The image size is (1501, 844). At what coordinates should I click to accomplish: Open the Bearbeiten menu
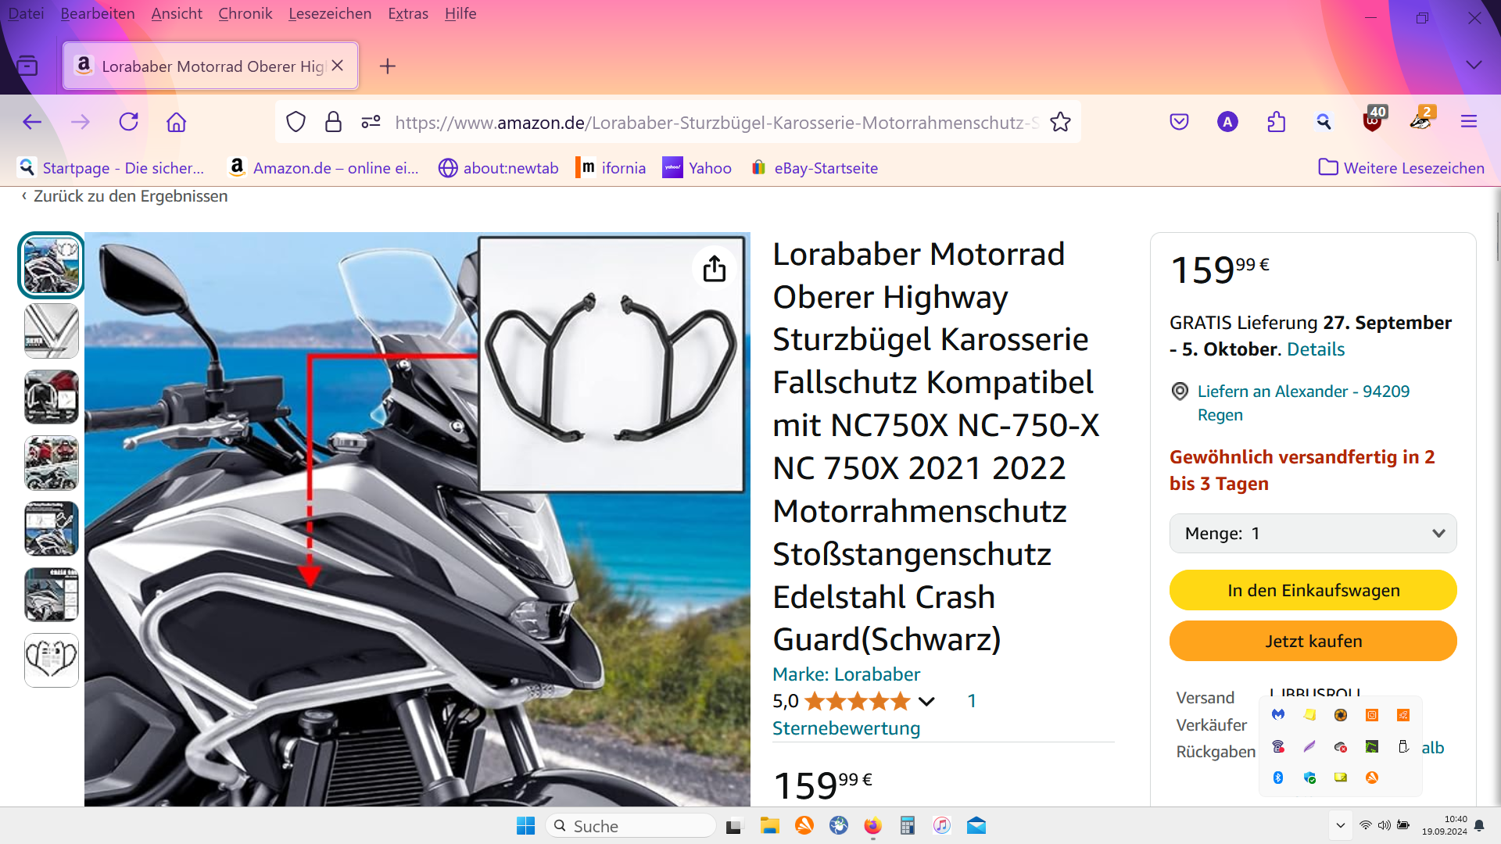(98, 13)
